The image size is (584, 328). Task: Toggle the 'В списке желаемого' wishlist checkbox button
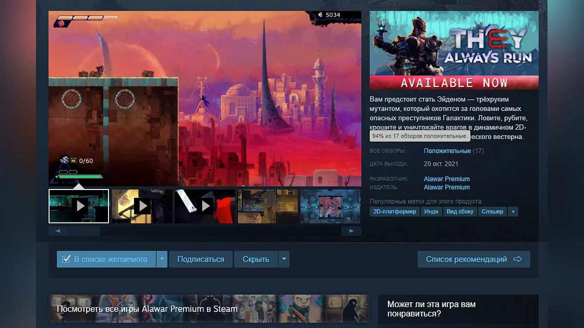pyautogui.click(x=106, y=259)
